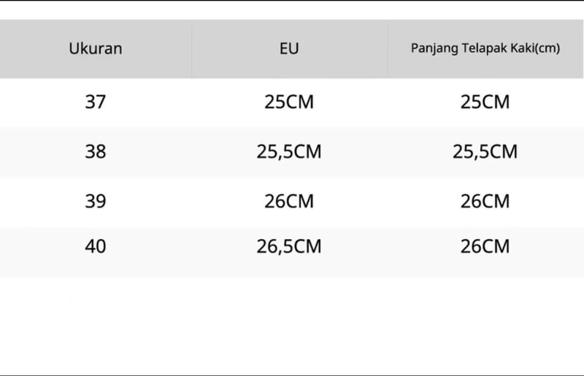Screen dimensions: 584x376
Task: Select size 39 in Ukuran column
Action: (x=96, y=201)
